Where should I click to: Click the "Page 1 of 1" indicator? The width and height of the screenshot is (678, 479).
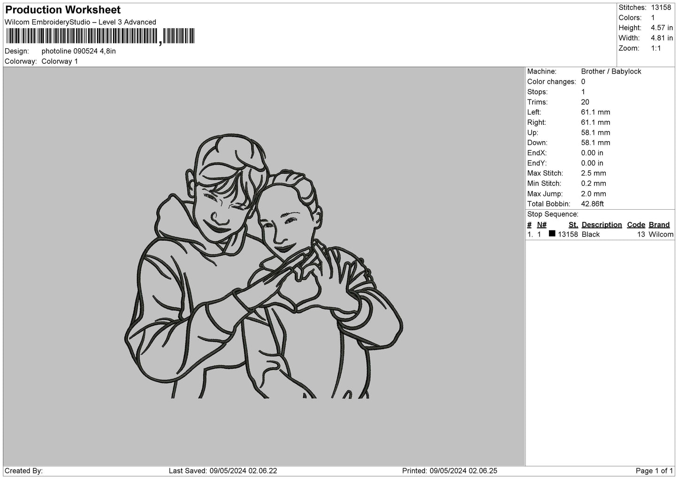point(655,471)
